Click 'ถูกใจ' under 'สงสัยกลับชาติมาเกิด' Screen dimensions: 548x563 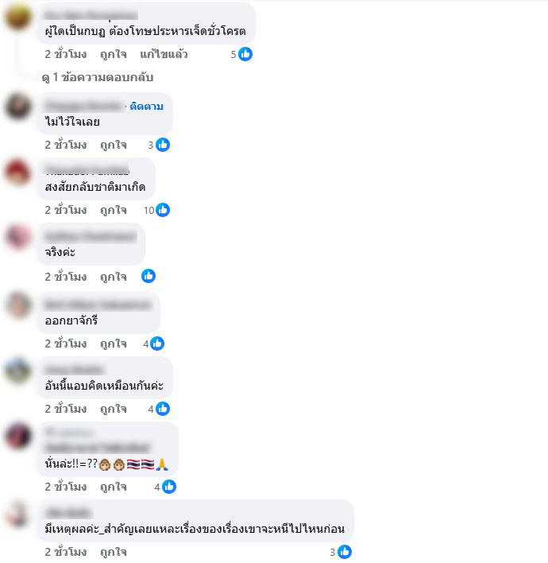point(114,210)
